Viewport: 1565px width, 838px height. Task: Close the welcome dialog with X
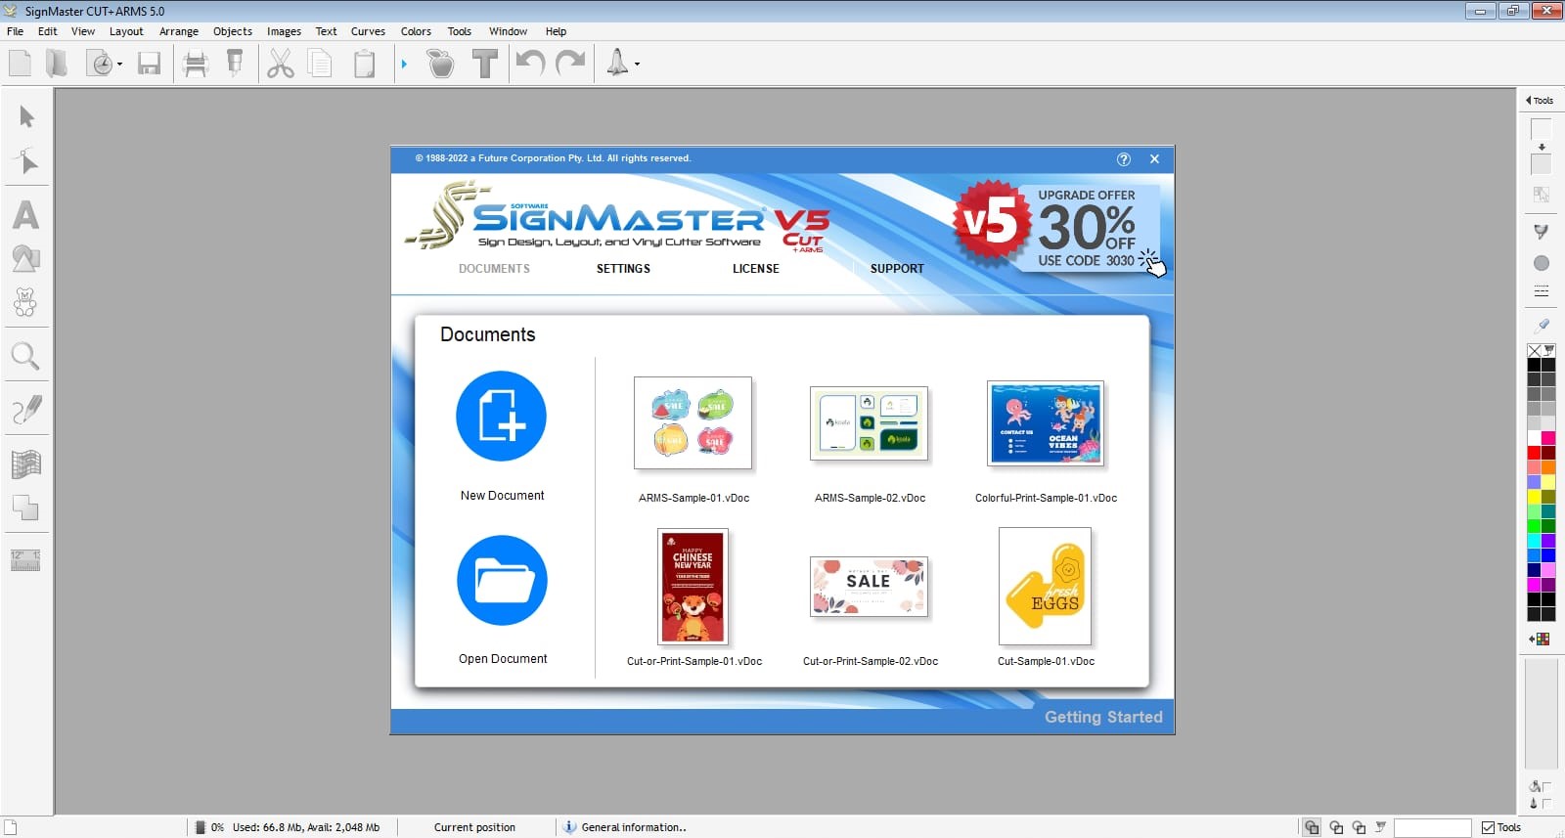pos(1154,159)
